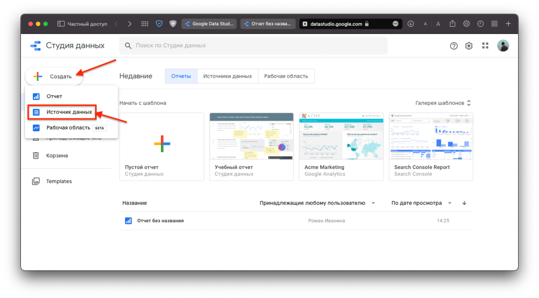Open Корзина in the sidebar
This screenshot has height=298, width=539.
[x=57, y=156]
